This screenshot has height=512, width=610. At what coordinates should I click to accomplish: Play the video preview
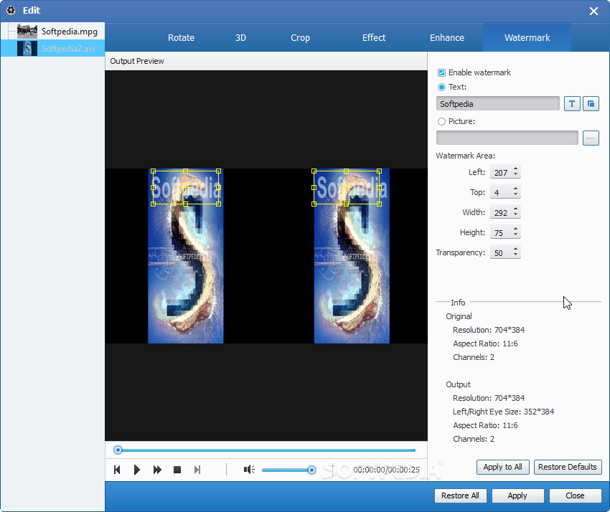[137, 470]
